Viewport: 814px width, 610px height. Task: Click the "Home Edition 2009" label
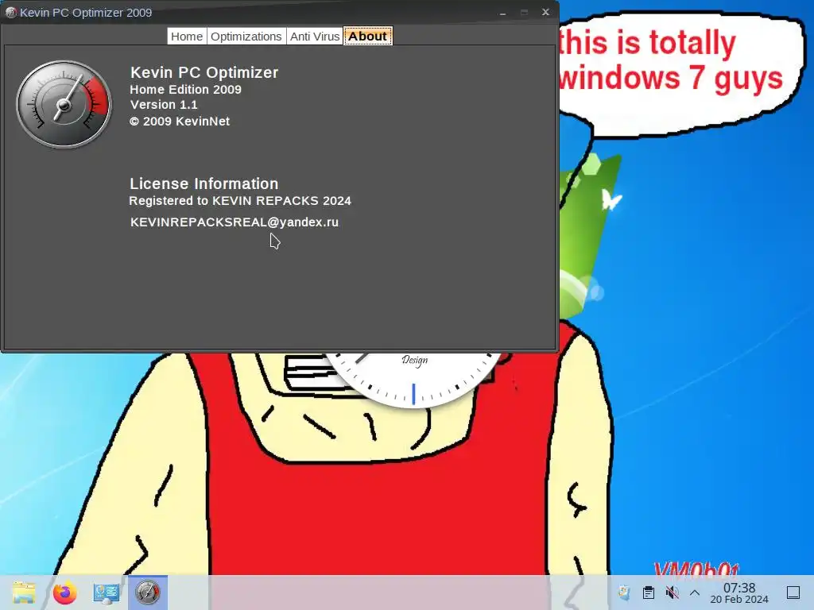click(185, 89)
